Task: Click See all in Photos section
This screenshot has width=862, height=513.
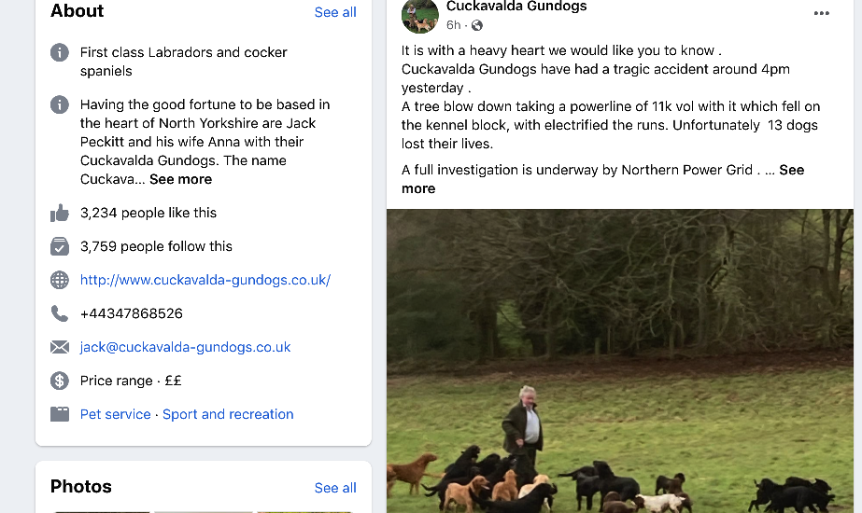Action: pos(335,488)
